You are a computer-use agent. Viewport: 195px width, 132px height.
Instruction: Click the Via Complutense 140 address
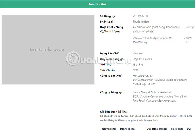(x=160, y=82)
